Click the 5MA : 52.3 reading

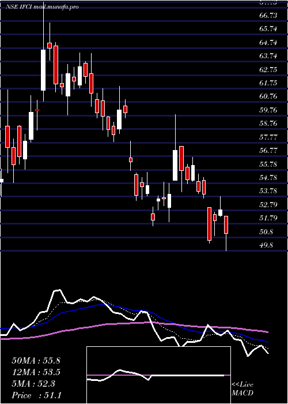33,384
